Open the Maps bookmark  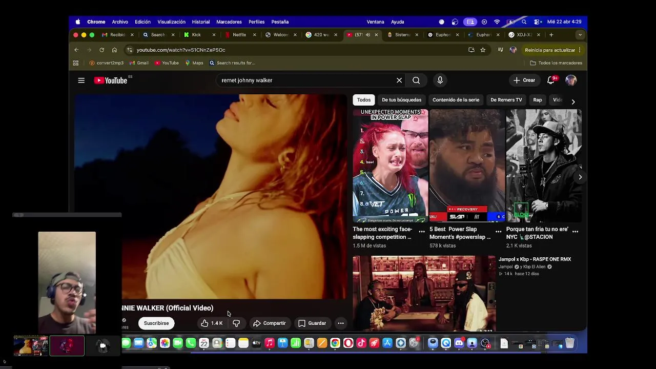coord(194,63)
